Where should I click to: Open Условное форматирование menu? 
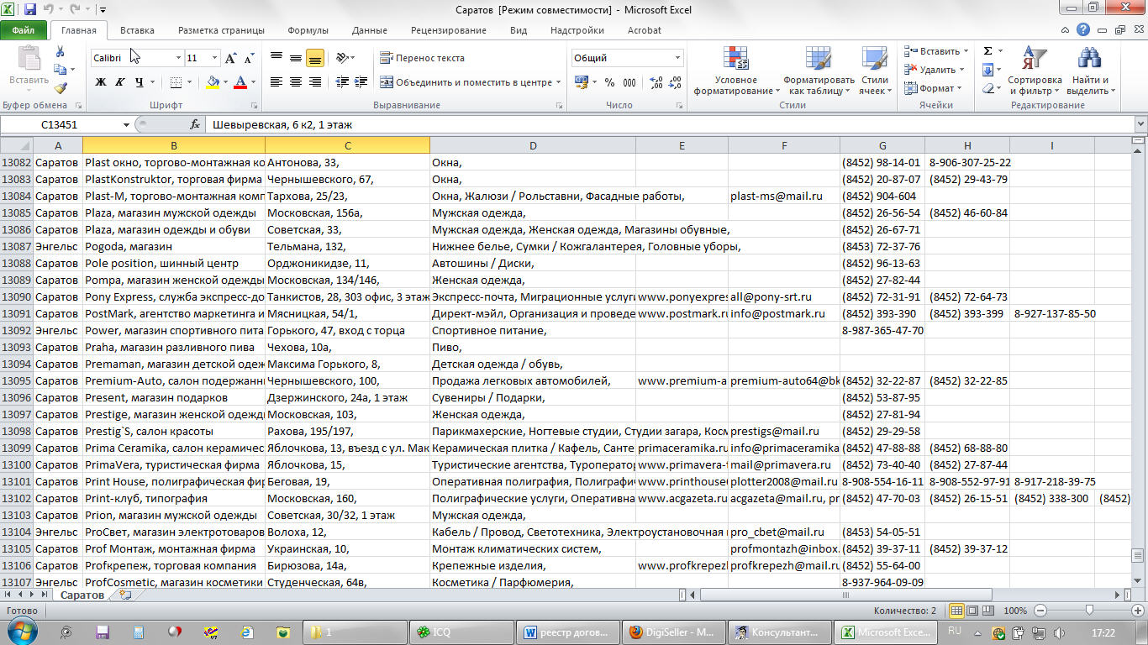(x=736, y=71)
